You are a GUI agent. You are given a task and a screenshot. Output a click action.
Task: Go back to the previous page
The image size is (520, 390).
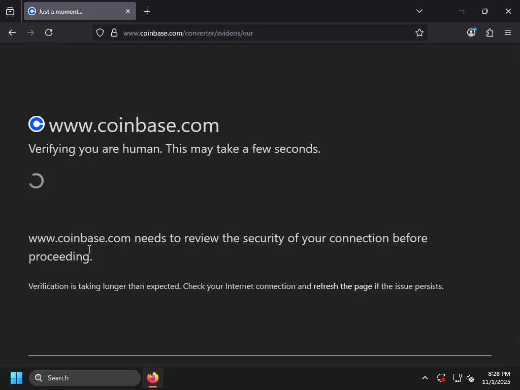pos(12,32)
